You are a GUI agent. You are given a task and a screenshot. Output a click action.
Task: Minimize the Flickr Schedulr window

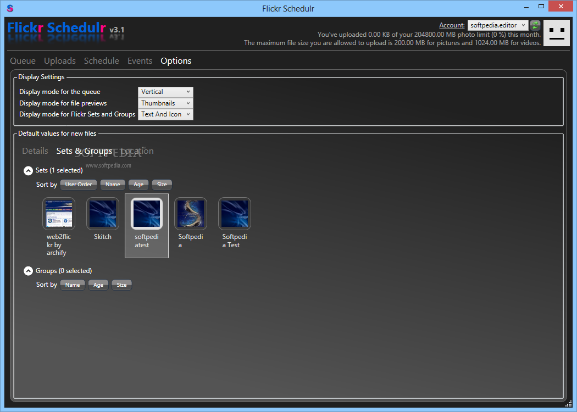[526, 7]
